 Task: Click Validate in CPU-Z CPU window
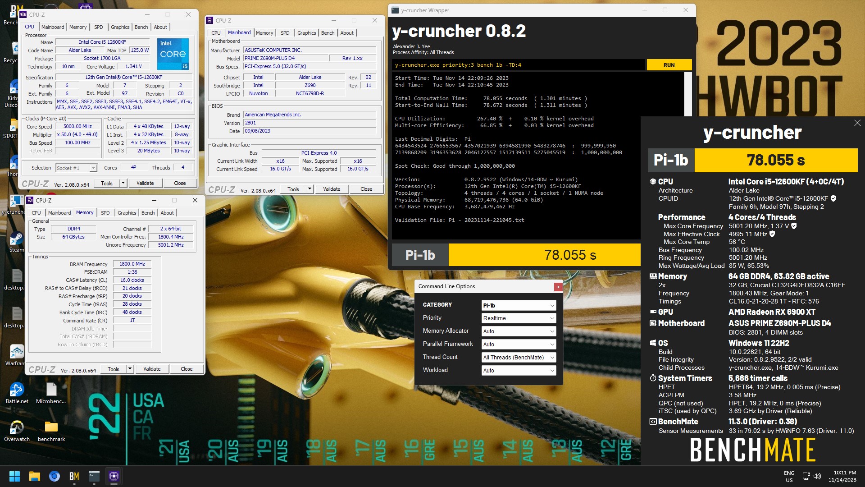click(145, 183)
